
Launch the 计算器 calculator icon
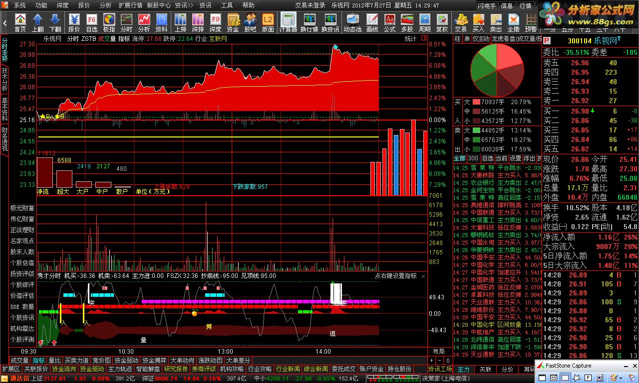coord(288,23)
